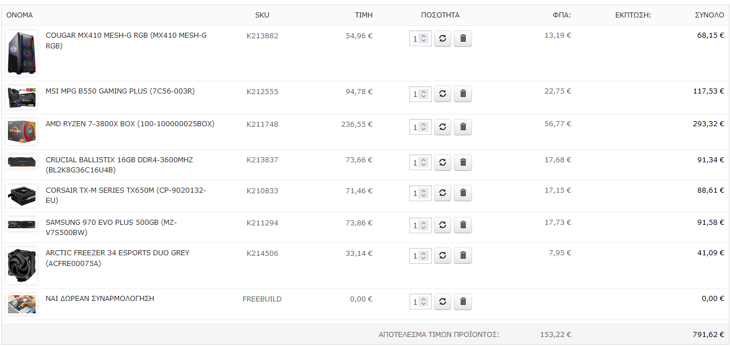Open AMD Ryzen 7 box thumbnail
Viewport: 730px width, 346px height.
22,132
